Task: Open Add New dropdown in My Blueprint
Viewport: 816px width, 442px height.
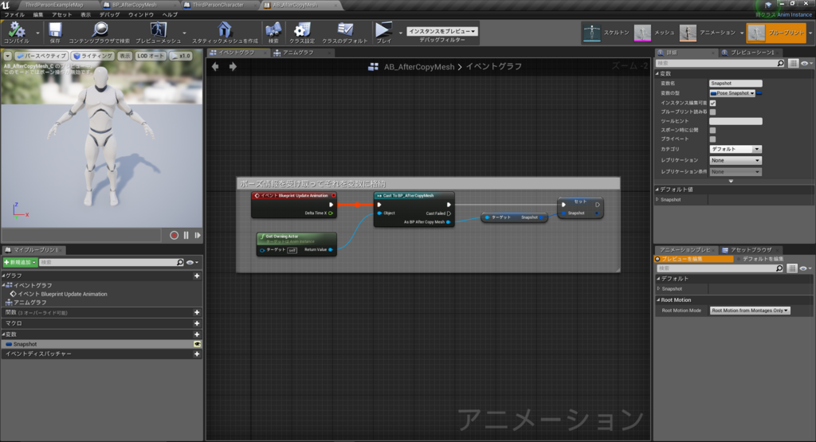Action: pos(20,263)
